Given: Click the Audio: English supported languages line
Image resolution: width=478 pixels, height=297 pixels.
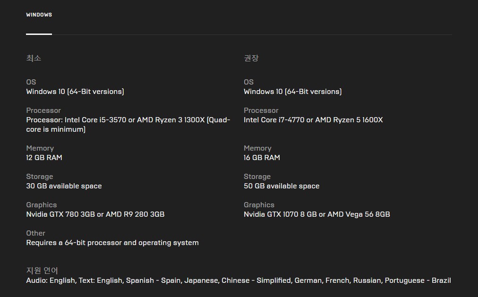Looking at the screenshot, I should click(x=239, y=280).
